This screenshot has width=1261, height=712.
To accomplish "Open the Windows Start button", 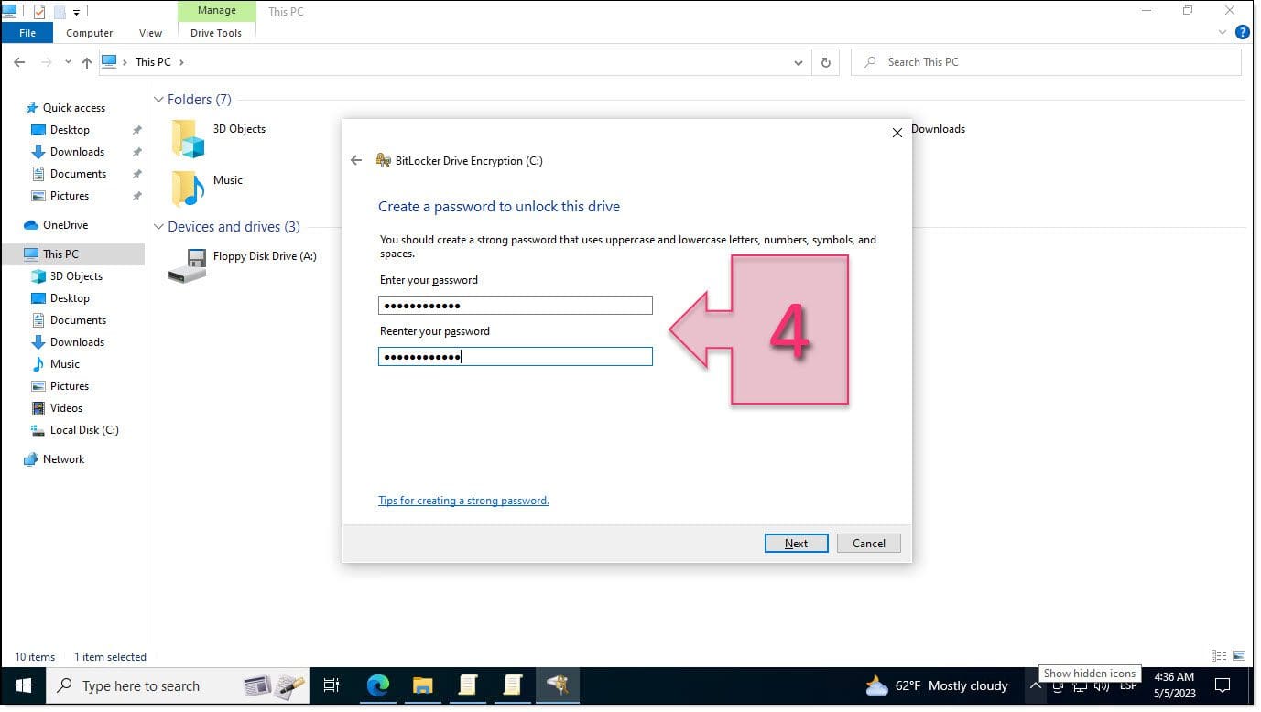I will click(x=23, y=685).
